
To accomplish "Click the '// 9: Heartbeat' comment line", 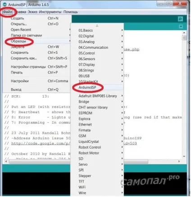I will click(x=37, y=112).
